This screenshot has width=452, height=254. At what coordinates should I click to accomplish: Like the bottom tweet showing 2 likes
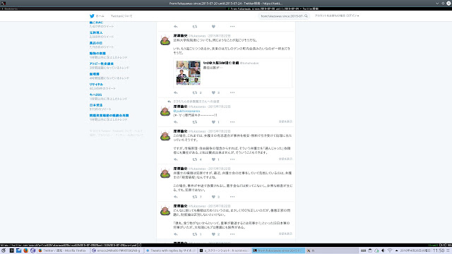(213, 234)
